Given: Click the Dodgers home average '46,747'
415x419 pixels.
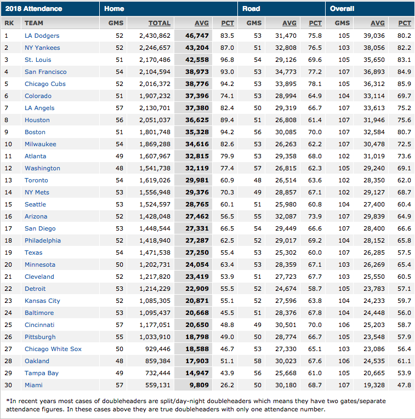Looking at the screenshot, I should pyautogui.click(x=197, y=36).
